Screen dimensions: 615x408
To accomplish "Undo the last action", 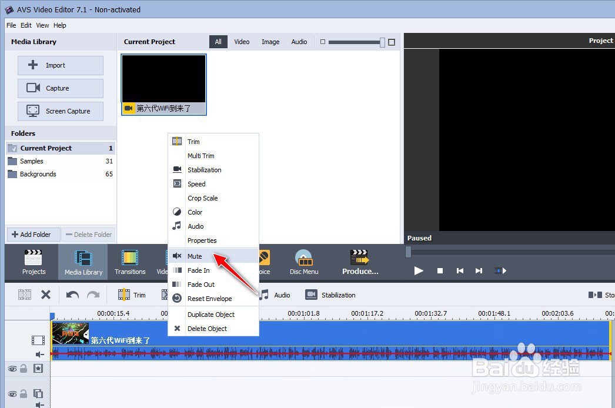I will tap(71, 295).
